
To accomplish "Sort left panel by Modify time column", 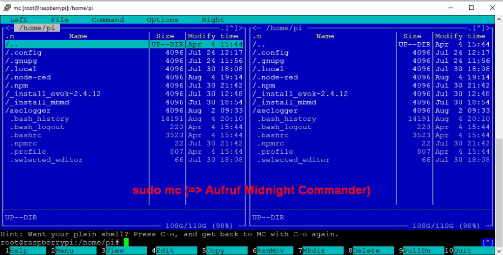I will (x=213, y=36).
